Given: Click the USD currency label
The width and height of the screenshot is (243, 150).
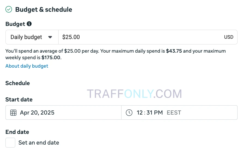Looking at the screenshot, I should (229, 37).
